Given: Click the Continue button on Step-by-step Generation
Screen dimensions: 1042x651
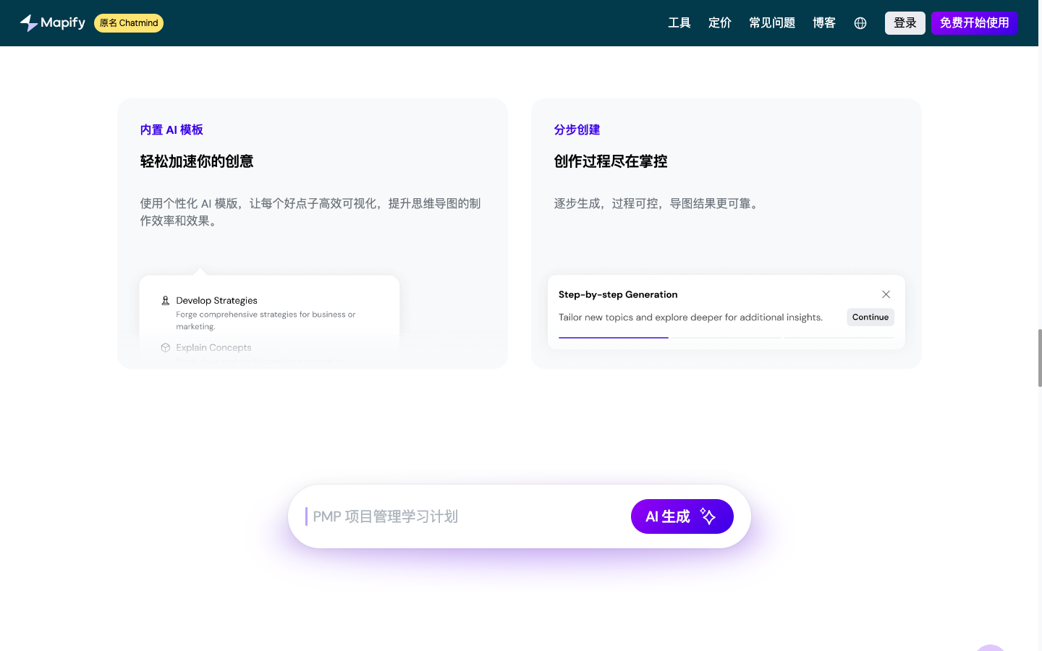Looking at the screenshot, I should [870, 317].
